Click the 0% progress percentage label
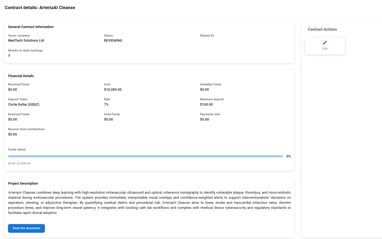 tap(288, 156)
